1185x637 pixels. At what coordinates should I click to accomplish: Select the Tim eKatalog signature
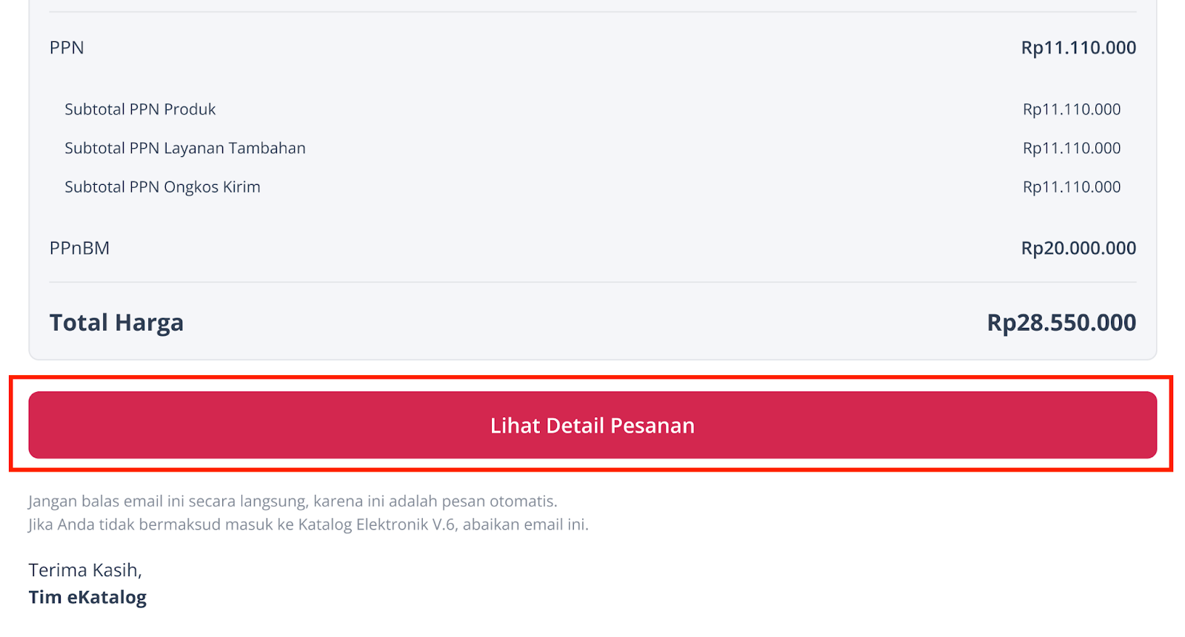87,596
